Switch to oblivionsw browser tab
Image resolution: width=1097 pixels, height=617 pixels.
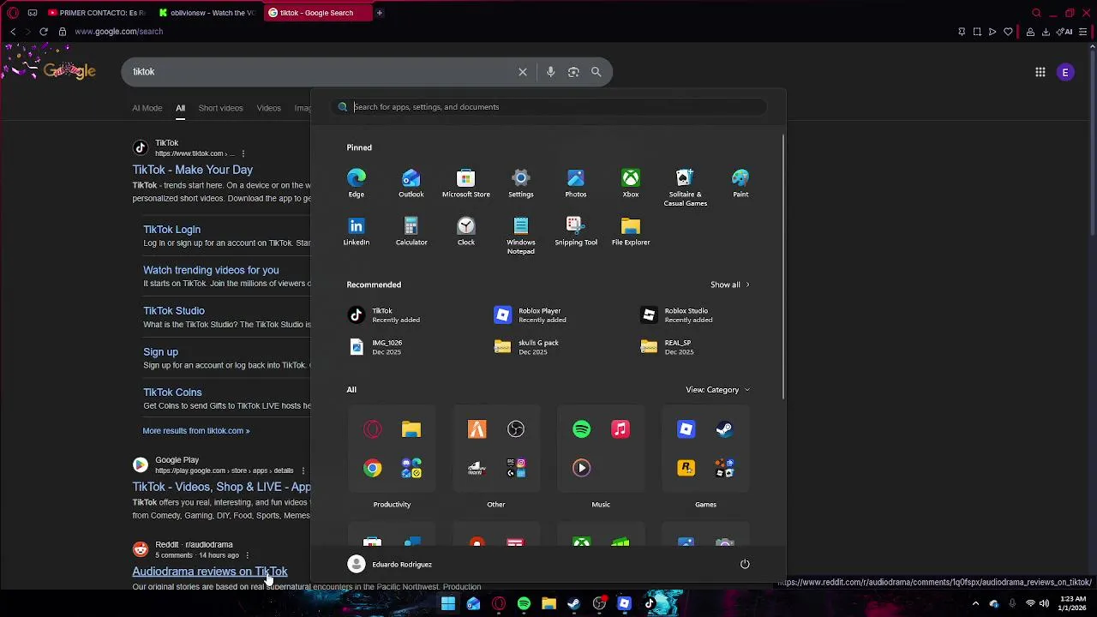pos(207,13)
